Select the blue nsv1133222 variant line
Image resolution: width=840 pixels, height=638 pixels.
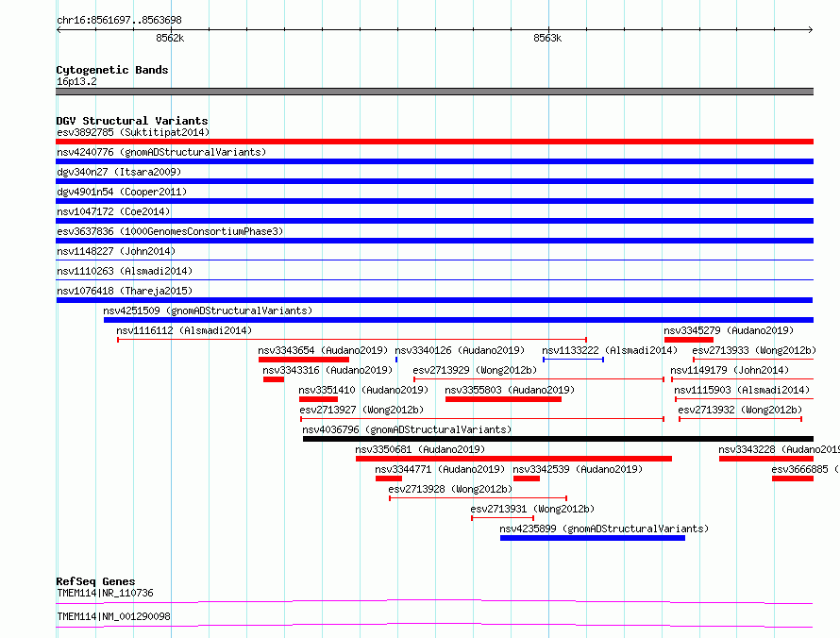(x=573, y=360)
